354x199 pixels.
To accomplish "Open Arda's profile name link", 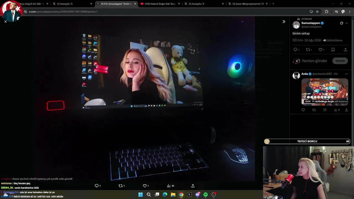I will (x=304, y=74).
